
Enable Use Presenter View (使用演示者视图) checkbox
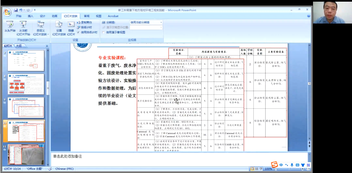[104, 32]
